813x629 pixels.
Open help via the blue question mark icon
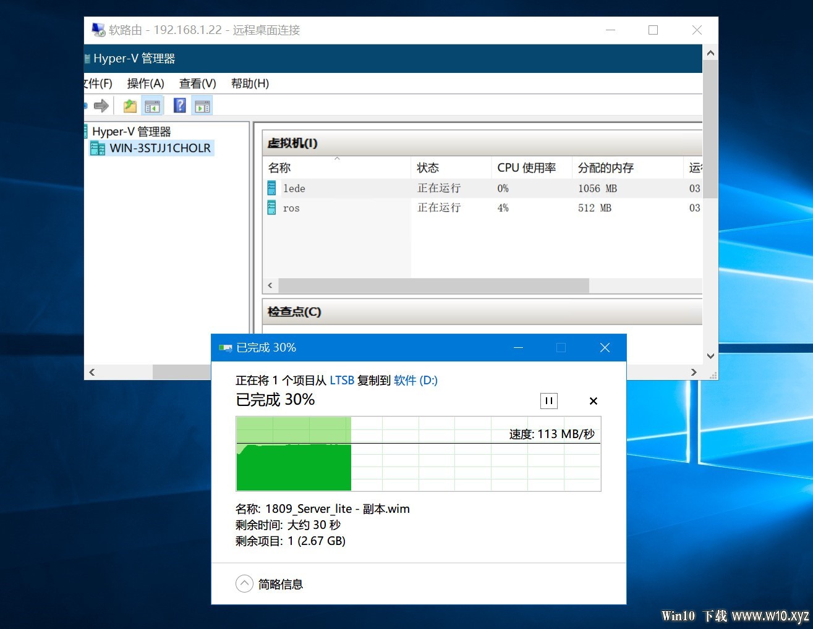pyautogui.click(x=180, y=106)
